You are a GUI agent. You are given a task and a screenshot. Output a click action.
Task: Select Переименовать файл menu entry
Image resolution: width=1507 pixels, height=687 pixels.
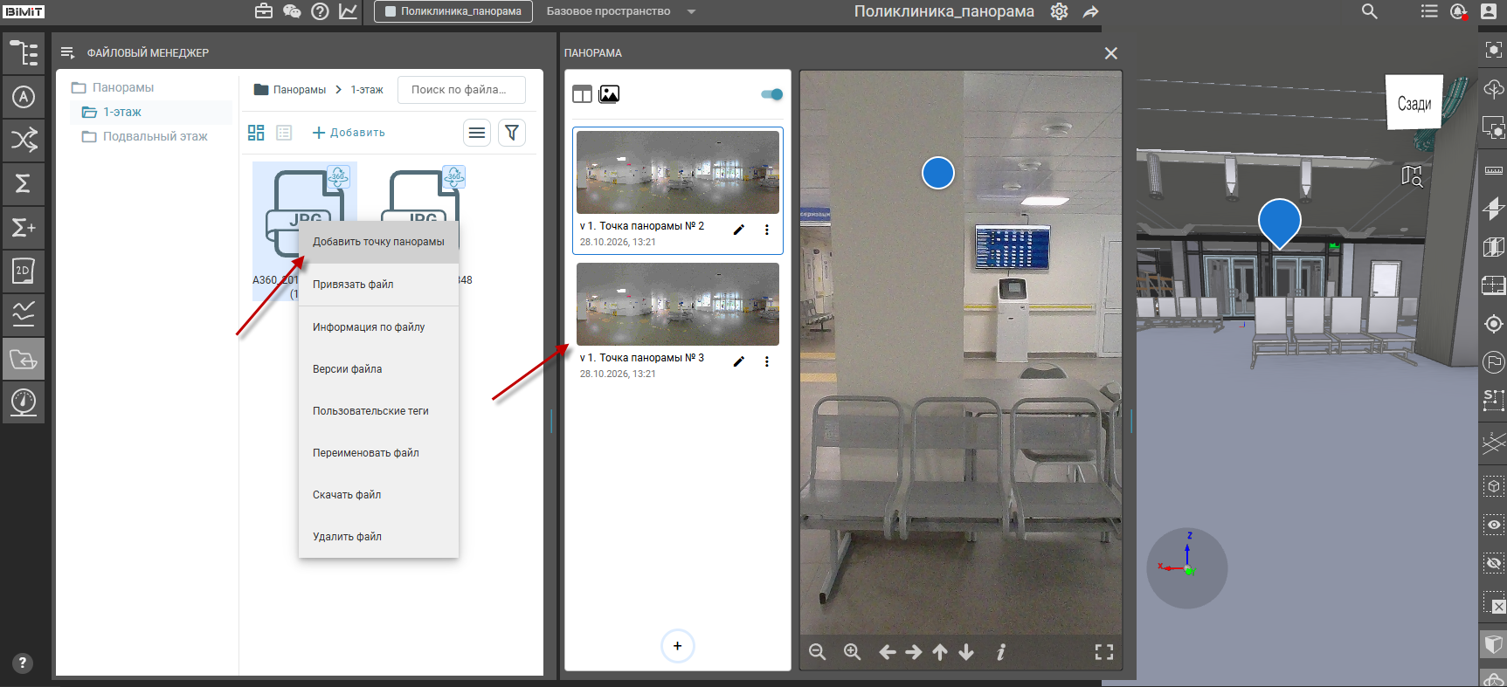tap(378, 453)
